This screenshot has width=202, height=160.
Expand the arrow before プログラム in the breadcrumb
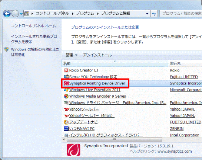pyautogui.click(x=73, y=13)
